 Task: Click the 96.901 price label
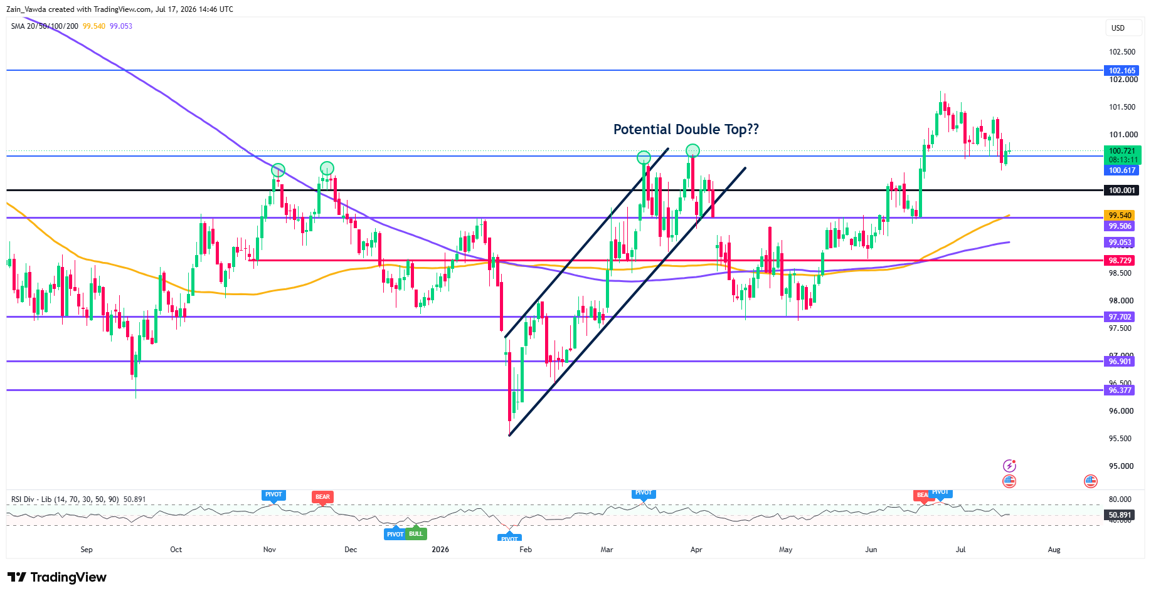[1120, 362]
